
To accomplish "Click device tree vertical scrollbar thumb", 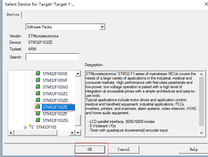I will click(78, 120).
